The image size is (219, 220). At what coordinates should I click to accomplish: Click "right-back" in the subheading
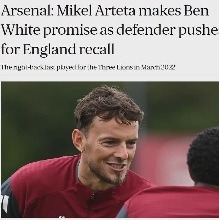click(x=24, y=67)
